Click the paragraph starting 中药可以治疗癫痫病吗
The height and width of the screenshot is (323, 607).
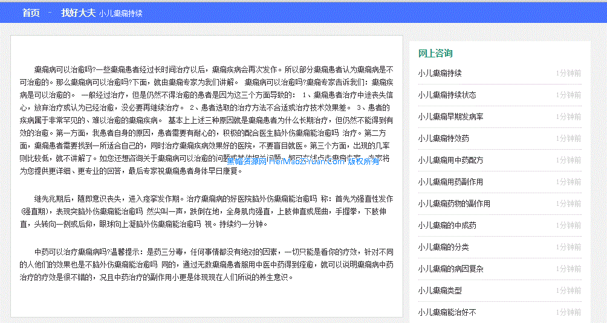206,264
